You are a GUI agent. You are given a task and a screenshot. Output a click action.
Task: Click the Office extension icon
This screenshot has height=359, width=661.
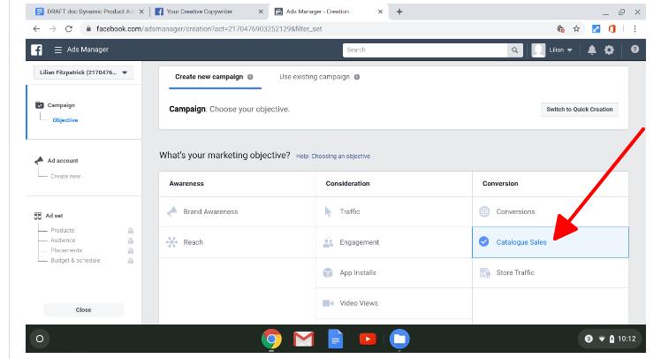click(x=612, y=28)
